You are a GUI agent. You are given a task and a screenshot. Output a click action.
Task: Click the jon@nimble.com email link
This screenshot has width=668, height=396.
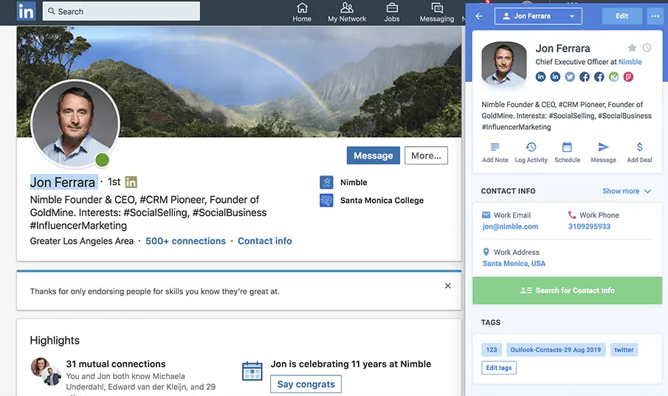tap(510, 226)
